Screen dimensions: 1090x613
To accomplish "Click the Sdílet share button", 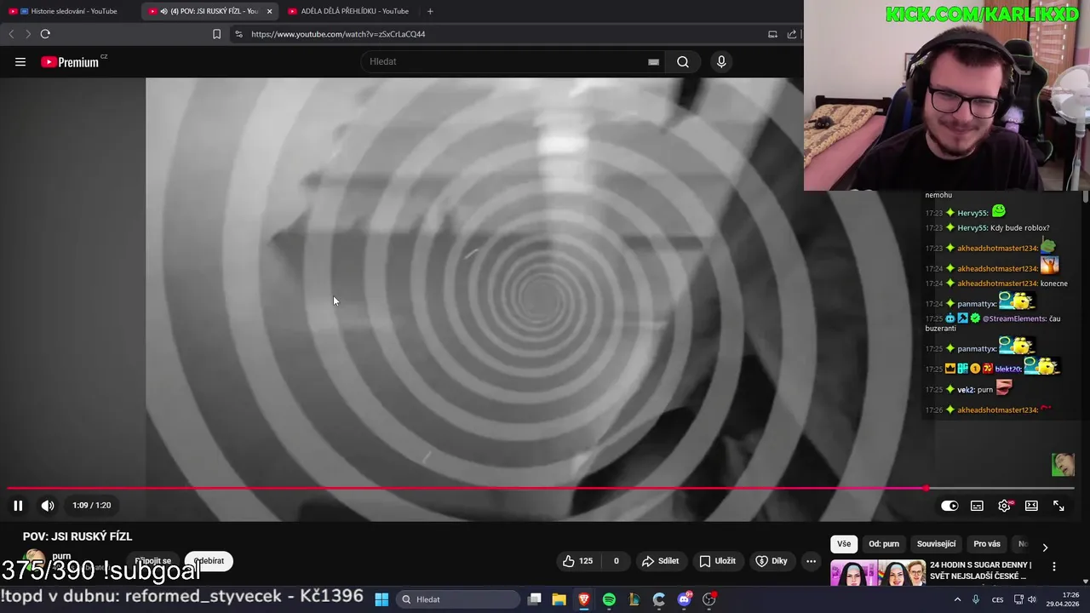I will click(x=660, y=561).
